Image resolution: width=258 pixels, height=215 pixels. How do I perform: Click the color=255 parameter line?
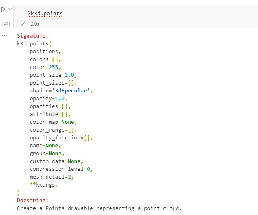45,67
